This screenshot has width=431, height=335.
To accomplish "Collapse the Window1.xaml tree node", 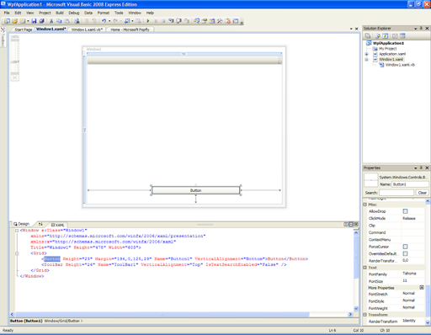I will 366,59.
